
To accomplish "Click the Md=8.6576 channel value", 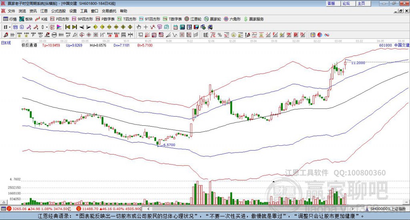I will [x=98, y=45].
